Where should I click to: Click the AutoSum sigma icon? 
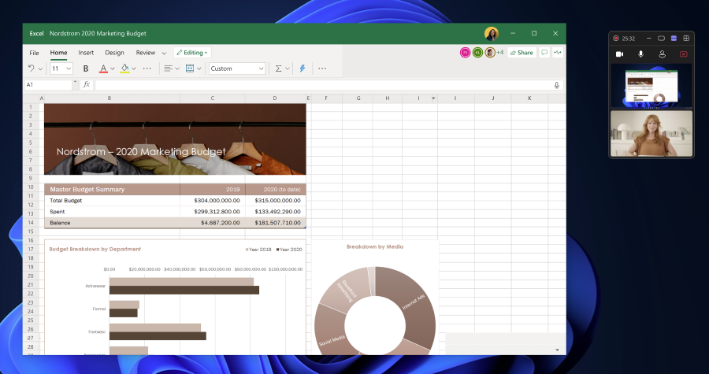point(279,69)
